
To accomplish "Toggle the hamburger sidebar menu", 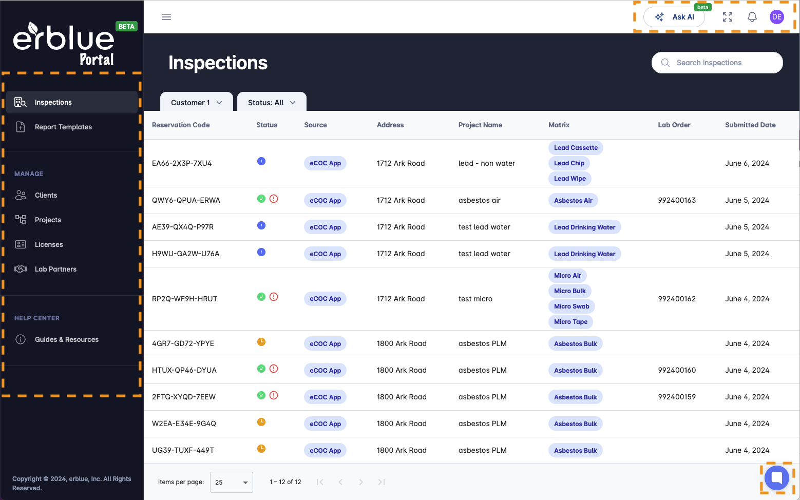I will point(166,17).
